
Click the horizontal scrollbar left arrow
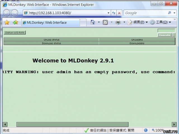pos(5,124)
